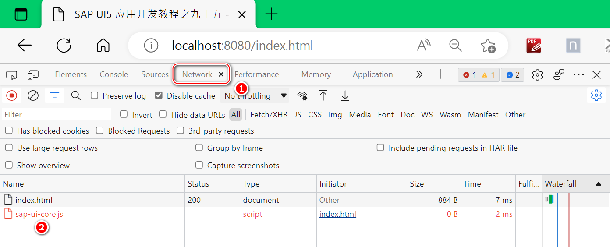The width and height of the screenshot is (610, 247).
Task: Open a new browser tab with plus
Action: point(272,14)
